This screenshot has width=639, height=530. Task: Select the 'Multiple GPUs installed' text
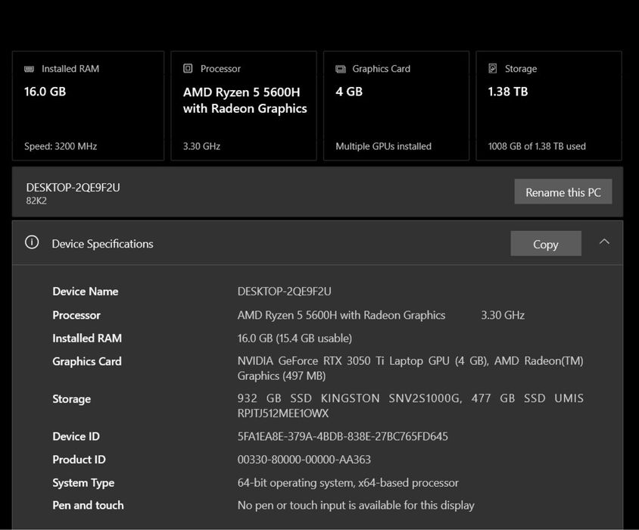coord(383,146)
